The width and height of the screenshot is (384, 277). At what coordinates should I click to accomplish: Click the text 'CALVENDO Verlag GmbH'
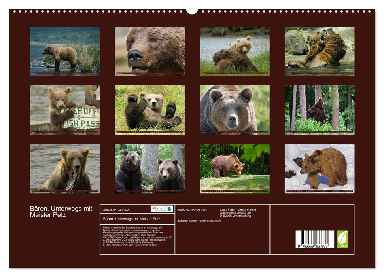[x=238, y=210]
